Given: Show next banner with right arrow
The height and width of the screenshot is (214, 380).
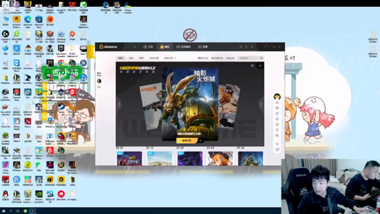Looking at the screenshot, I should point(261,104).
